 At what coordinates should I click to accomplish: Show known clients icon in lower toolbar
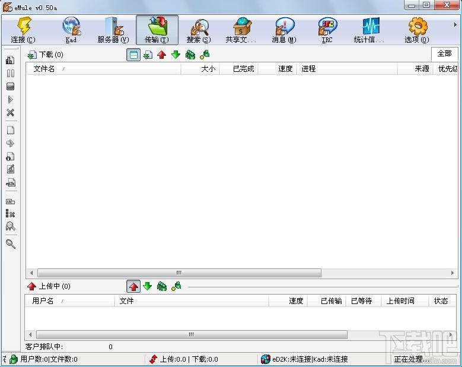[x=176, y=286]
